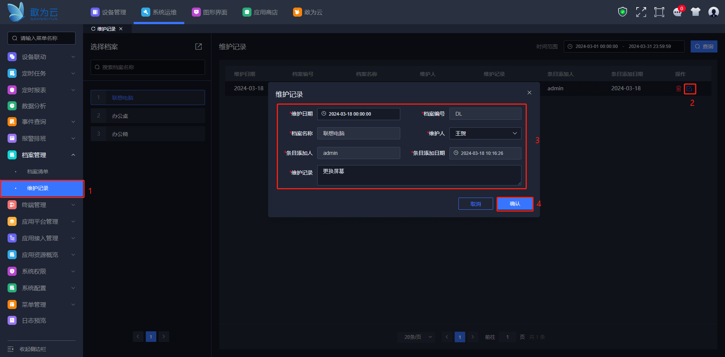The height and width of the screenshot is (357, 725).
Task: Click the export icon beside 选择档案
Action: tap(199, 46)
